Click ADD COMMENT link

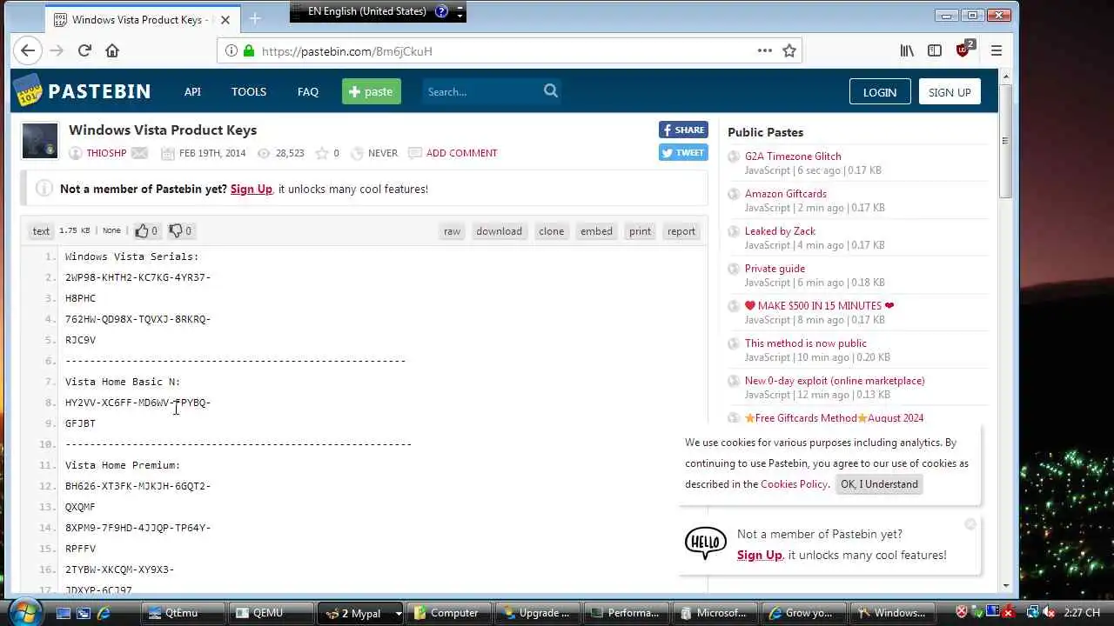coord(462,153)
